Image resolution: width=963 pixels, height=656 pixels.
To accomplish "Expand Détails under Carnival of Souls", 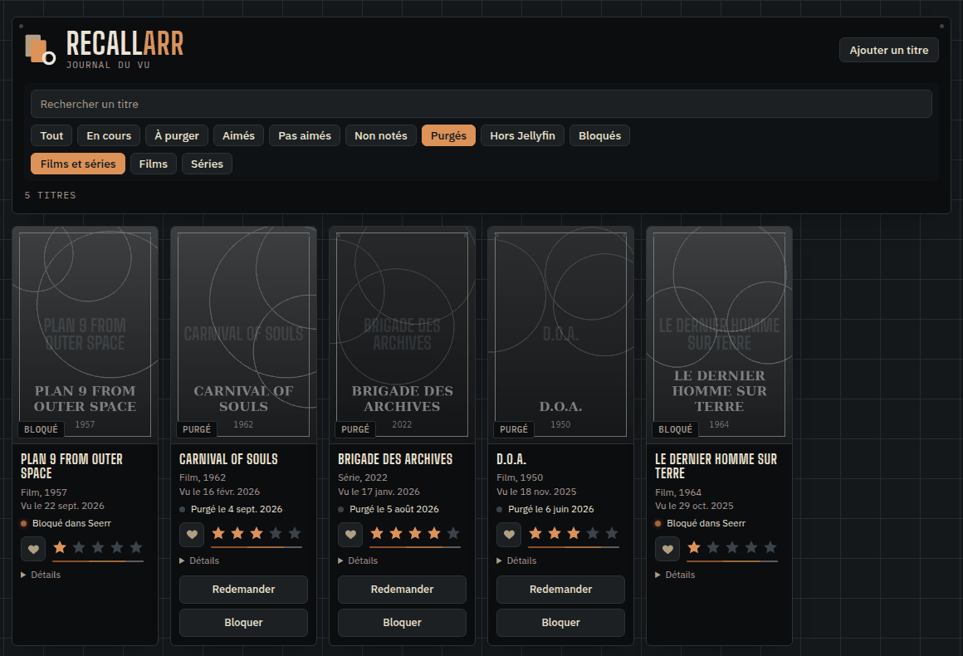I will point(199,561).
